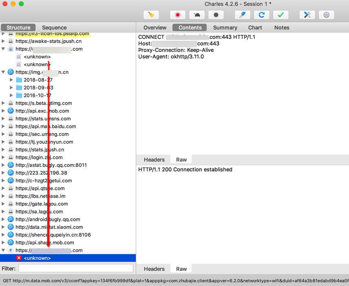Open the Overview tab
The image size is (349, 286).
[x=155, y=27]
